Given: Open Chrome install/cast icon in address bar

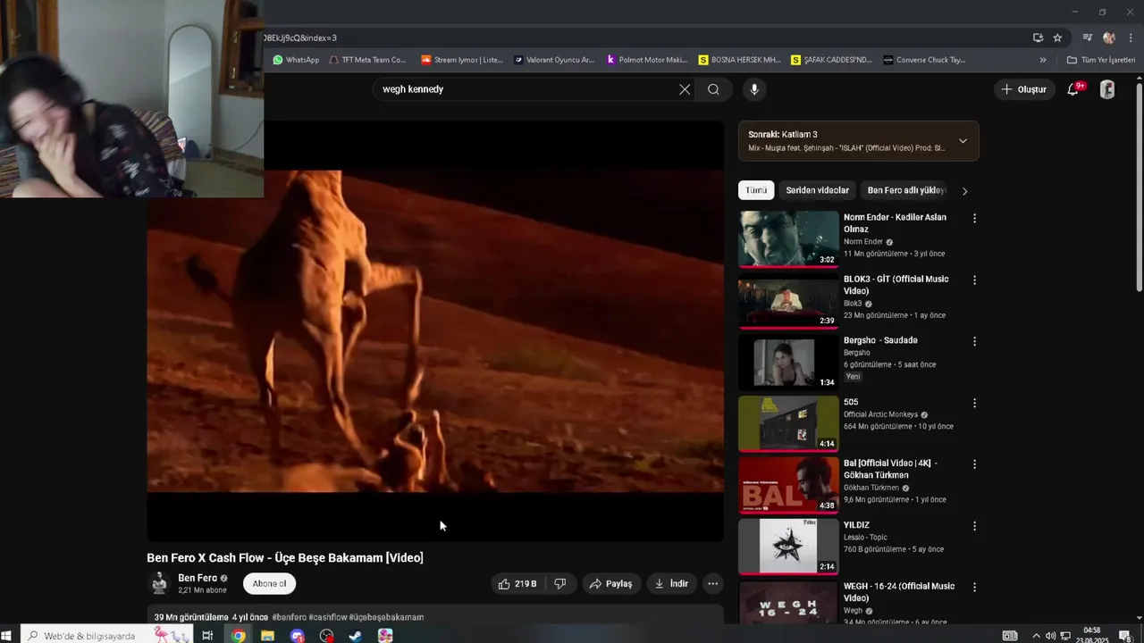Looking at the screenshot, I should pyautogui.click(x=1038, y=38).
